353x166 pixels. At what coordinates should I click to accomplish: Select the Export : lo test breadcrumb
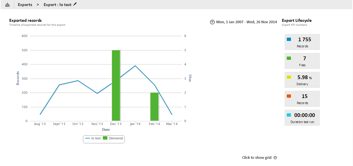click(x=57, y=5)
